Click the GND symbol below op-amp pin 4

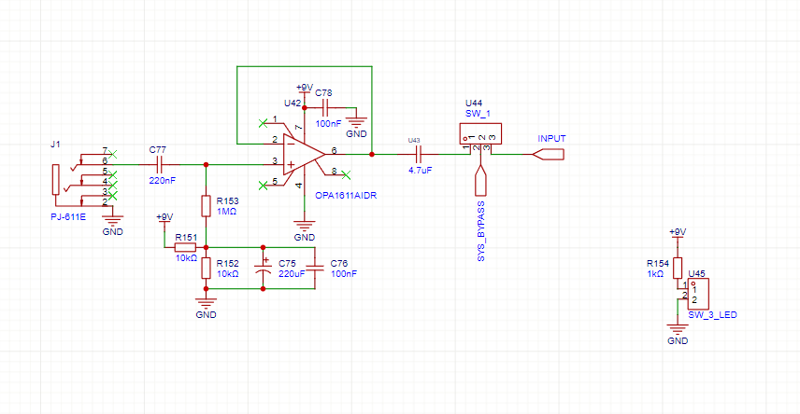302,224
